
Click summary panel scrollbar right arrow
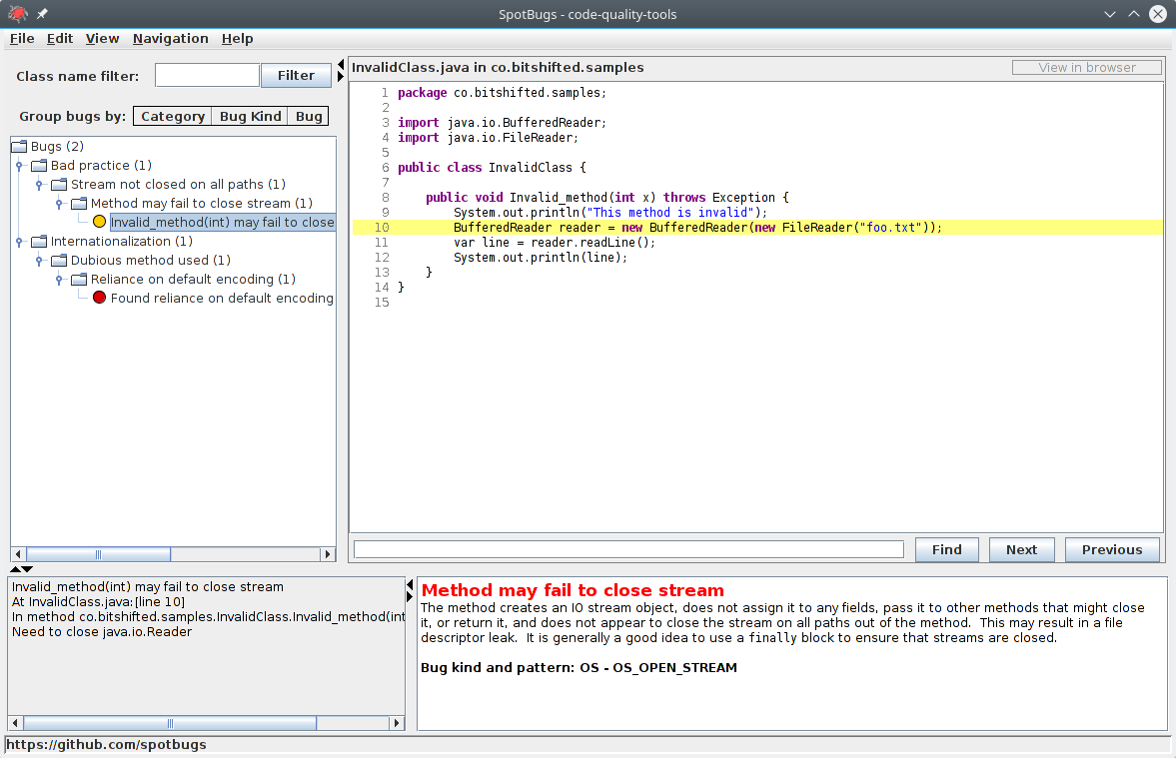click(397, 723)
